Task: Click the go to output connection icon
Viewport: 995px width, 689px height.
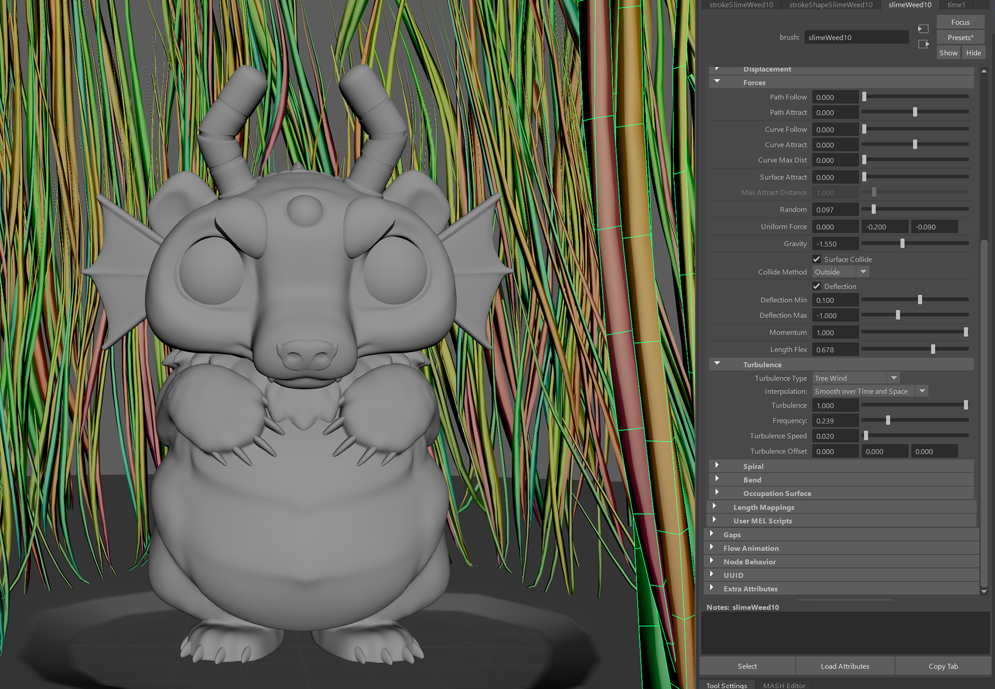Action: click(923, 45)
